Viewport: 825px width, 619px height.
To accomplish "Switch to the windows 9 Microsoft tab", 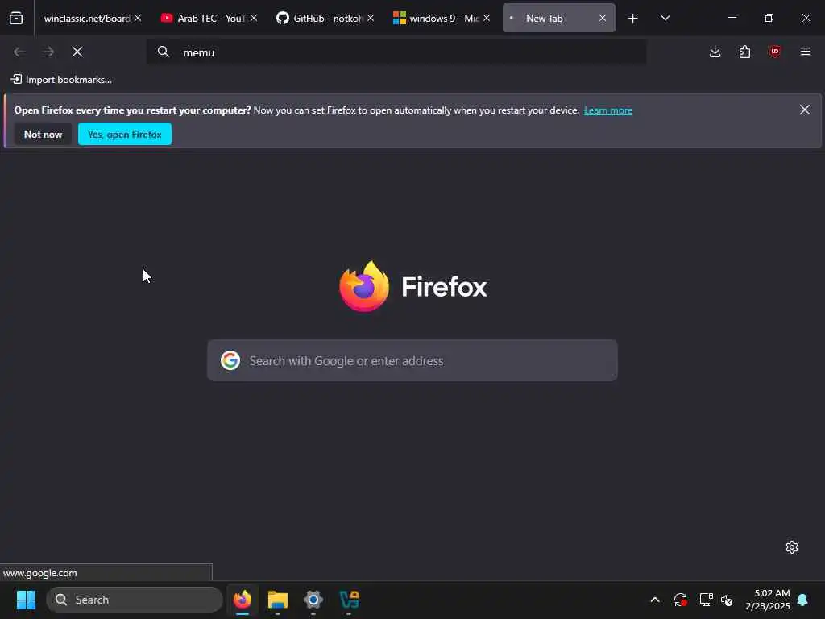I will 437,18.
